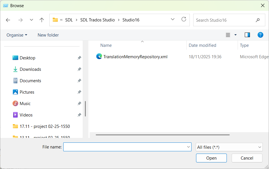The width and height of the screenshot is (269, 169).
Task: Click the forward navigation arrow
Action: tap(21, 20)
